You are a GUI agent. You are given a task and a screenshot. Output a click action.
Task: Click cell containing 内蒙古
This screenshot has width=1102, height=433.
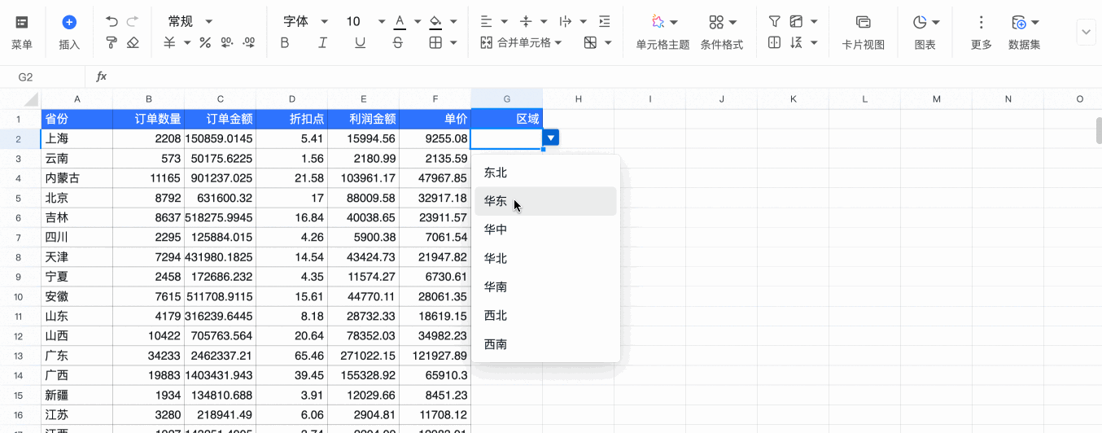pyautogui.click(x=77, y=178)
